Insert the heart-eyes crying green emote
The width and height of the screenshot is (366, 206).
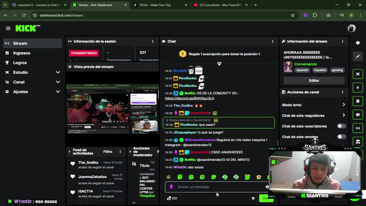202,177
